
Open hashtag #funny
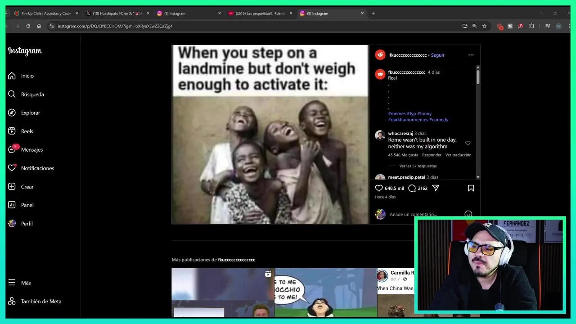[x=424, y=113]
